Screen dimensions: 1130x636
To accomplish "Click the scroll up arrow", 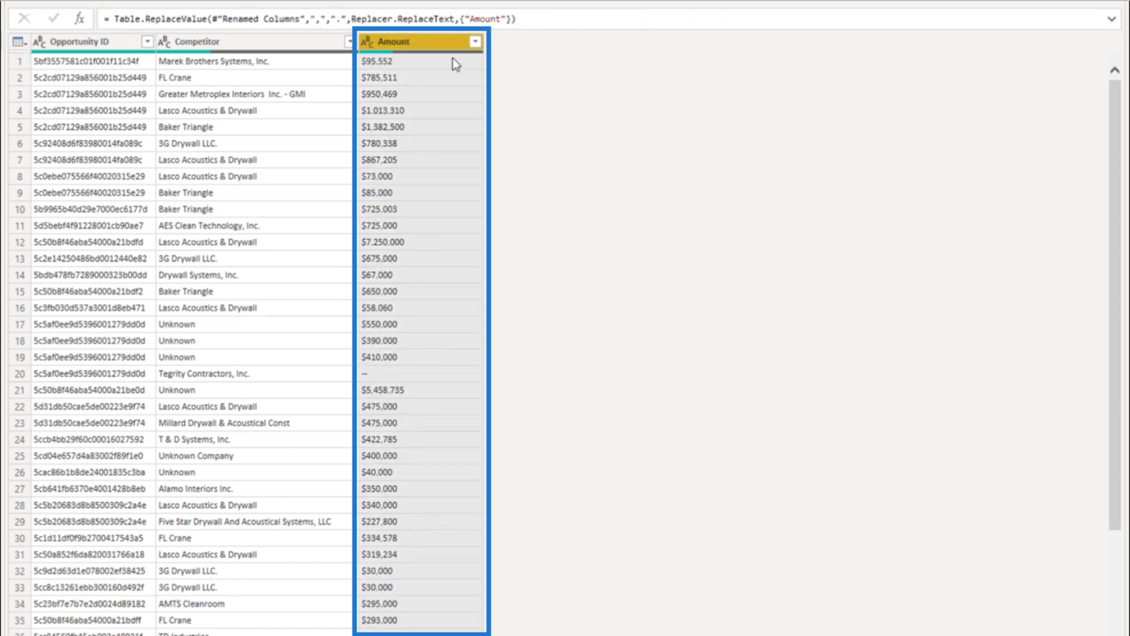I will [x=1115, y=70].
